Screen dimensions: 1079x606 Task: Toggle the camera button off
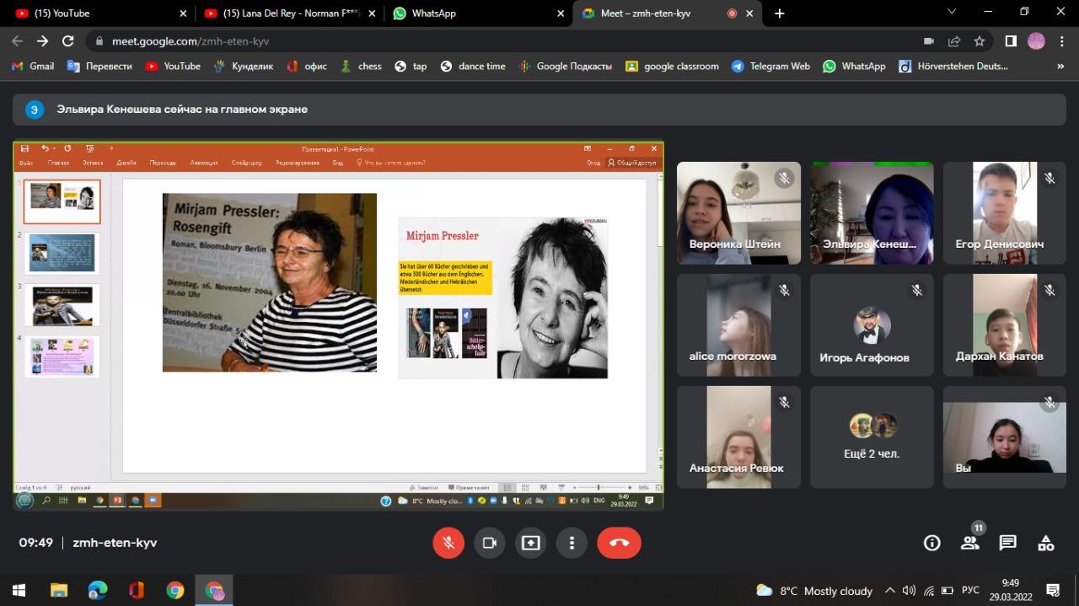[x=489, y=543]
